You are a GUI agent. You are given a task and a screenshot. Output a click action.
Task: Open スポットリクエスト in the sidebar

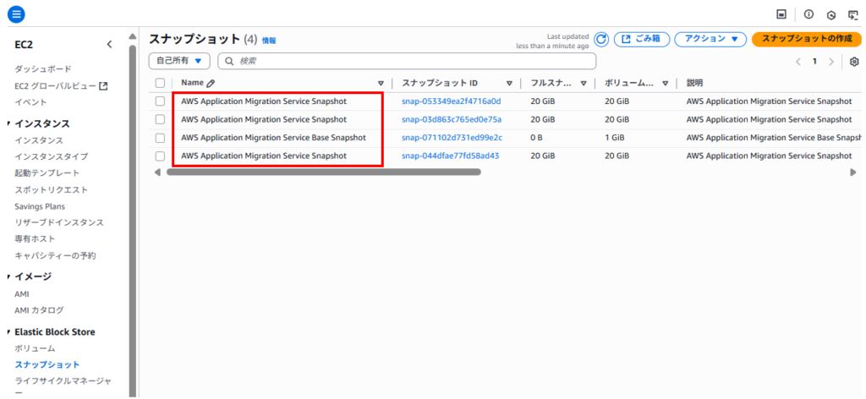point(52,189)
